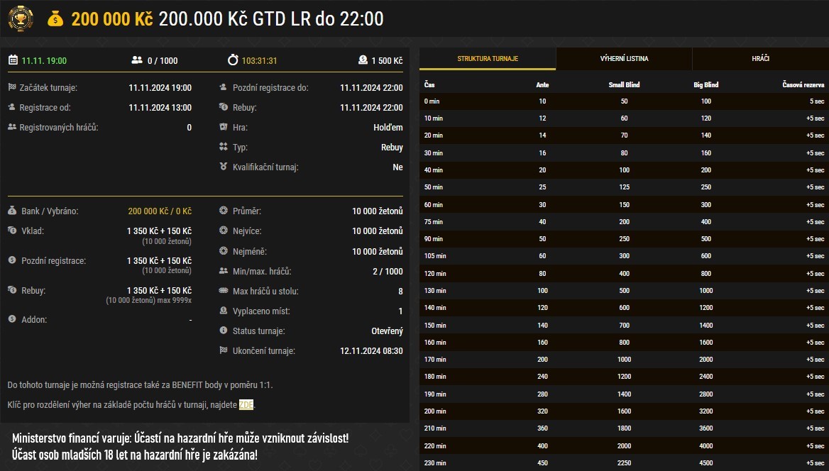Click the rebuy coin icon next to Rebuy
The width and height of the screenshot is (829, 471).
point(11,290)
